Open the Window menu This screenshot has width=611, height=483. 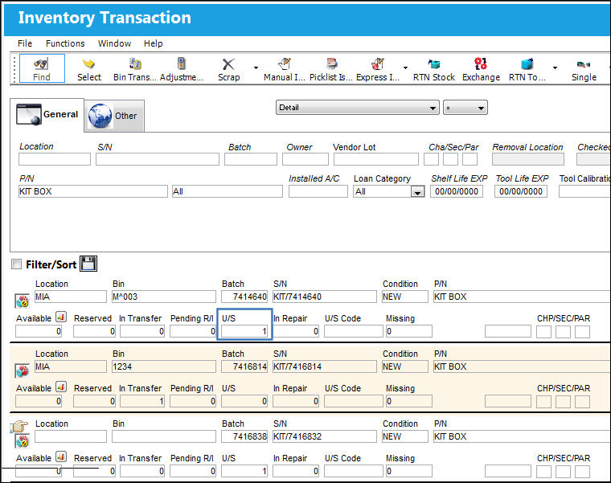(114, 43)
